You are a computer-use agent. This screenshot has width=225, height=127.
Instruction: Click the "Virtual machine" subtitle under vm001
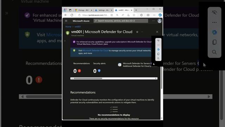[x=77, y=35]
